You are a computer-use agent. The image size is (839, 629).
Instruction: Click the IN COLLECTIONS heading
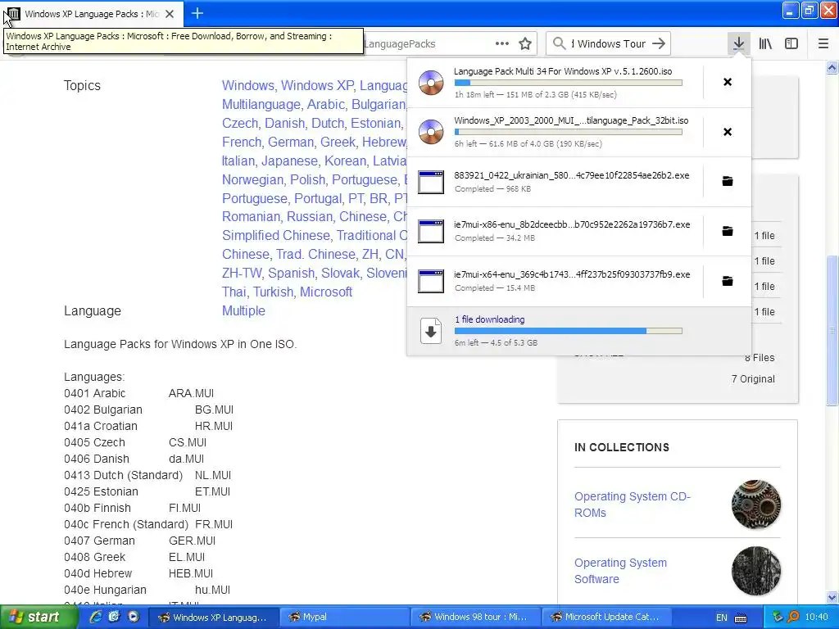tap(622, 447)
